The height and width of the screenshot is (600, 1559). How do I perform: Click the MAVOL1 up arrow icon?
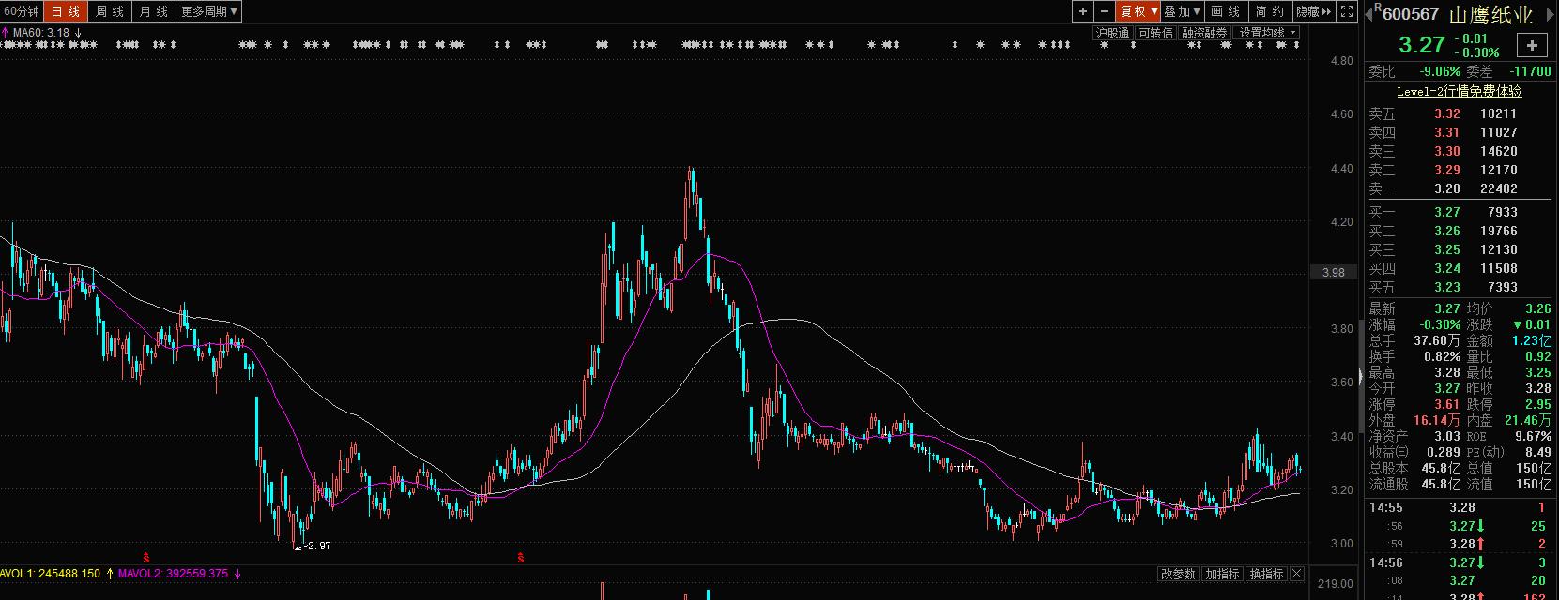pos(110,574)
